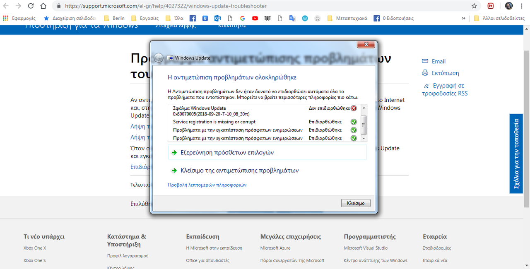Go to the browser home page icon
Viewport: 530px width, 269px height.
[43, 6]
